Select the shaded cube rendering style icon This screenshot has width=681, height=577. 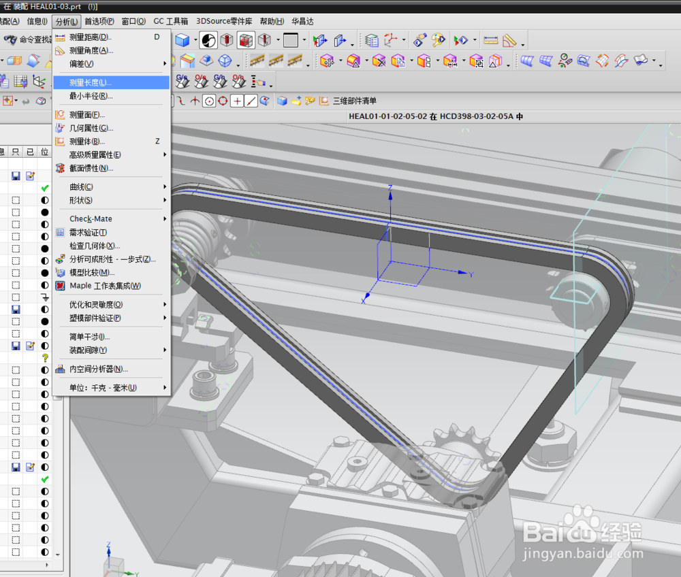tap(183, 40)
